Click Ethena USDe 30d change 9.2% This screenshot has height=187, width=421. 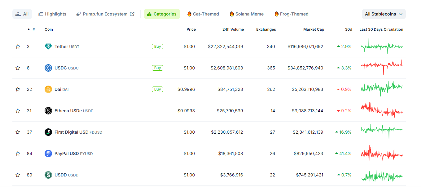[344, 111]
